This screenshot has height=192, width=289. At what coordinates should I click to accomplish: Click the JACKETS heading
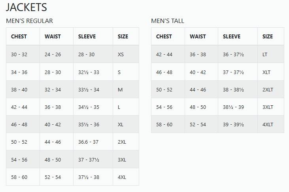pos(26,7)
